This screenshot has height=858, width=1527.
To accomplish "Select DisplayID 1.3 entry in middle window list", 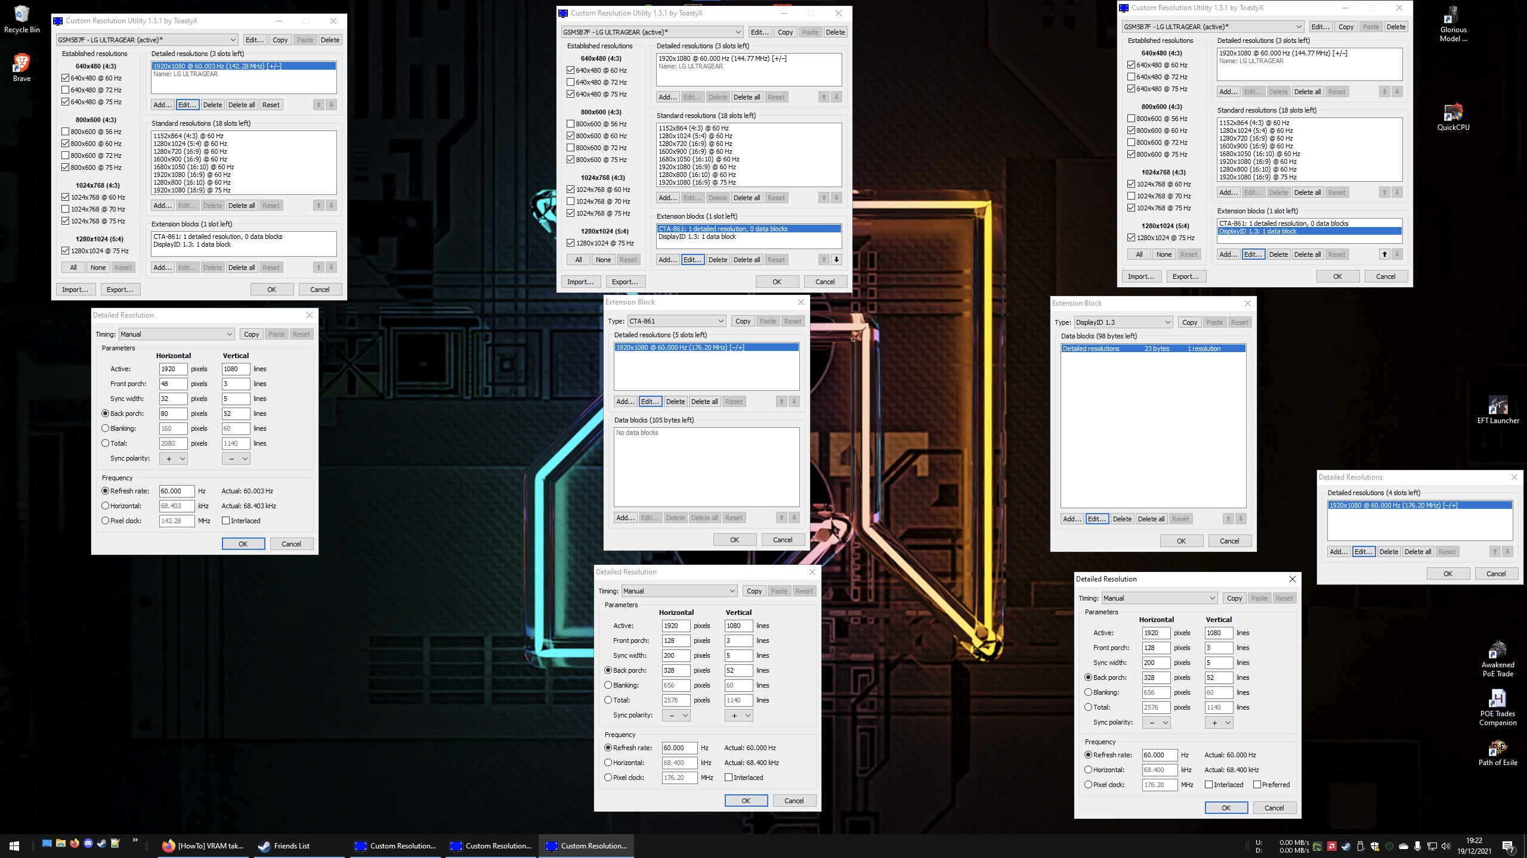I will point(697,237).
